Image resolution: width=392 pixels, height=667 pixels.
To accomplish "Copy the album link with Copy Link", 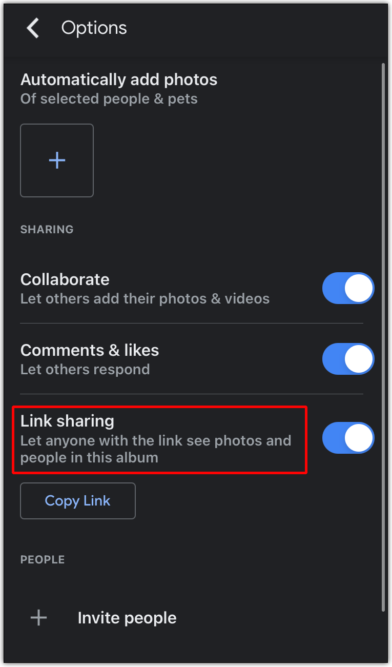I will coord(78,501).
